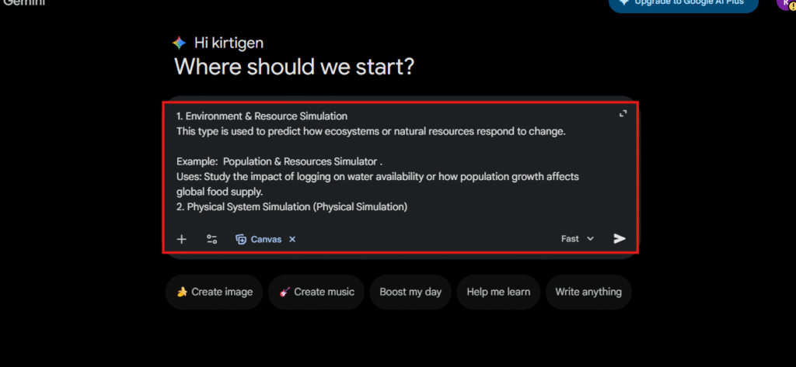The height and width of the screenshot is (367, 796).
Task: Open the Fast model selector dropdown
Action: (578, 239)
